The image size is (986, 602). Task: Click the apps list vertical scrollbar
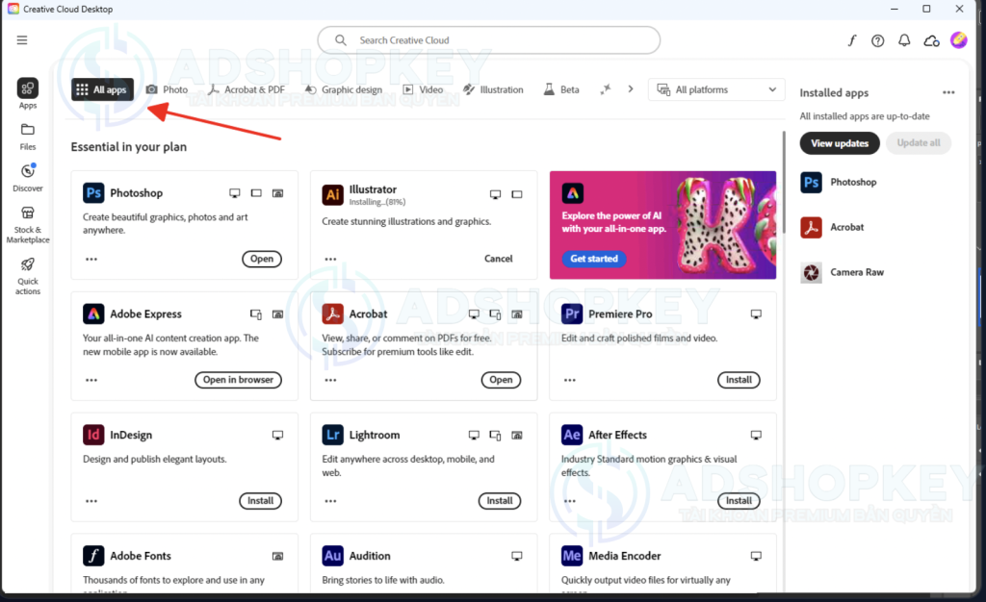[784, 182]
